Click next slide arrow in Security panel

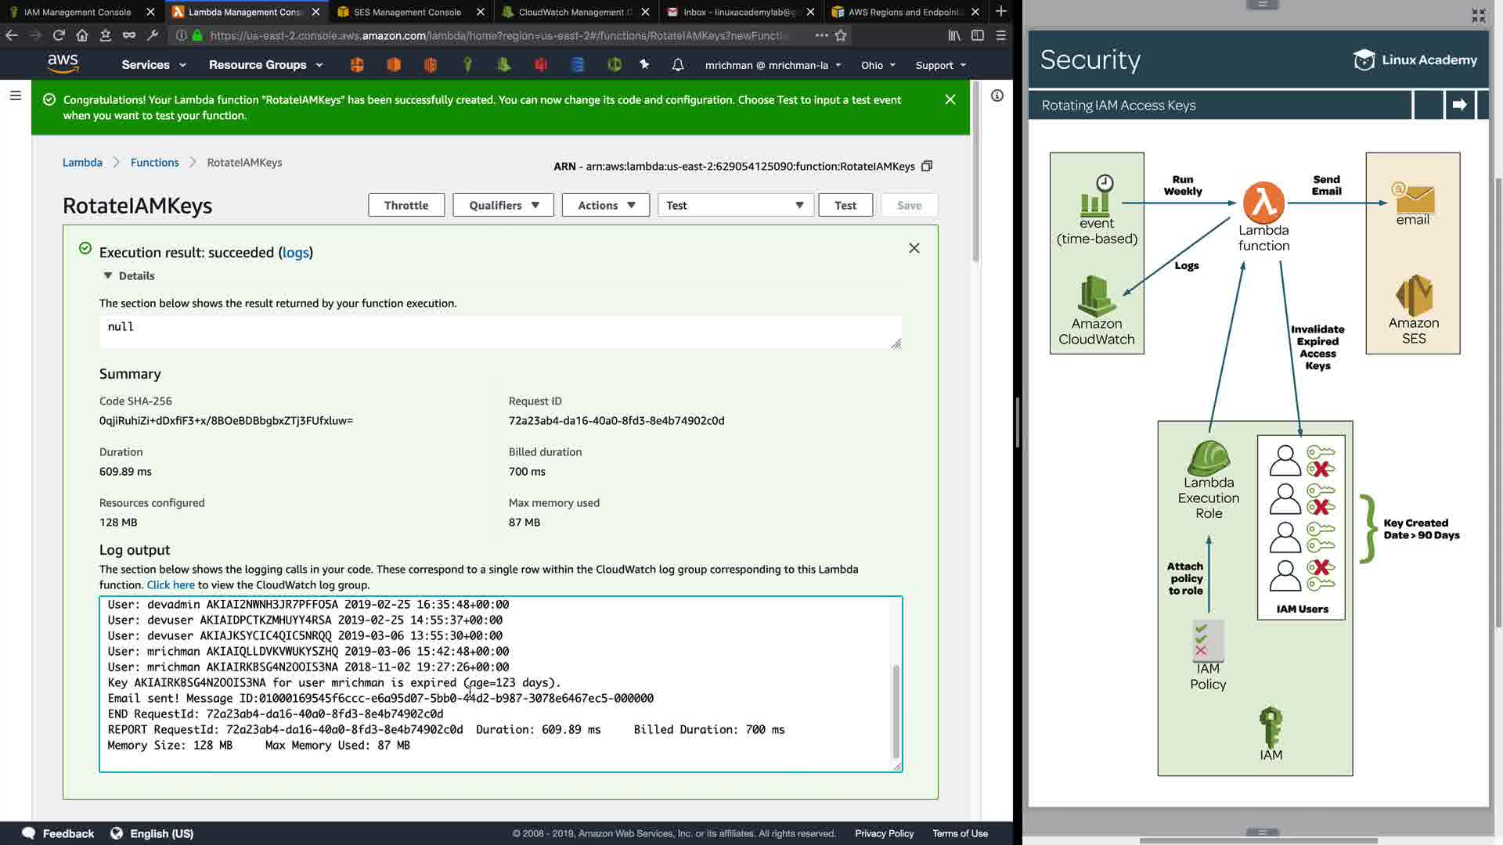[1459, 105]
